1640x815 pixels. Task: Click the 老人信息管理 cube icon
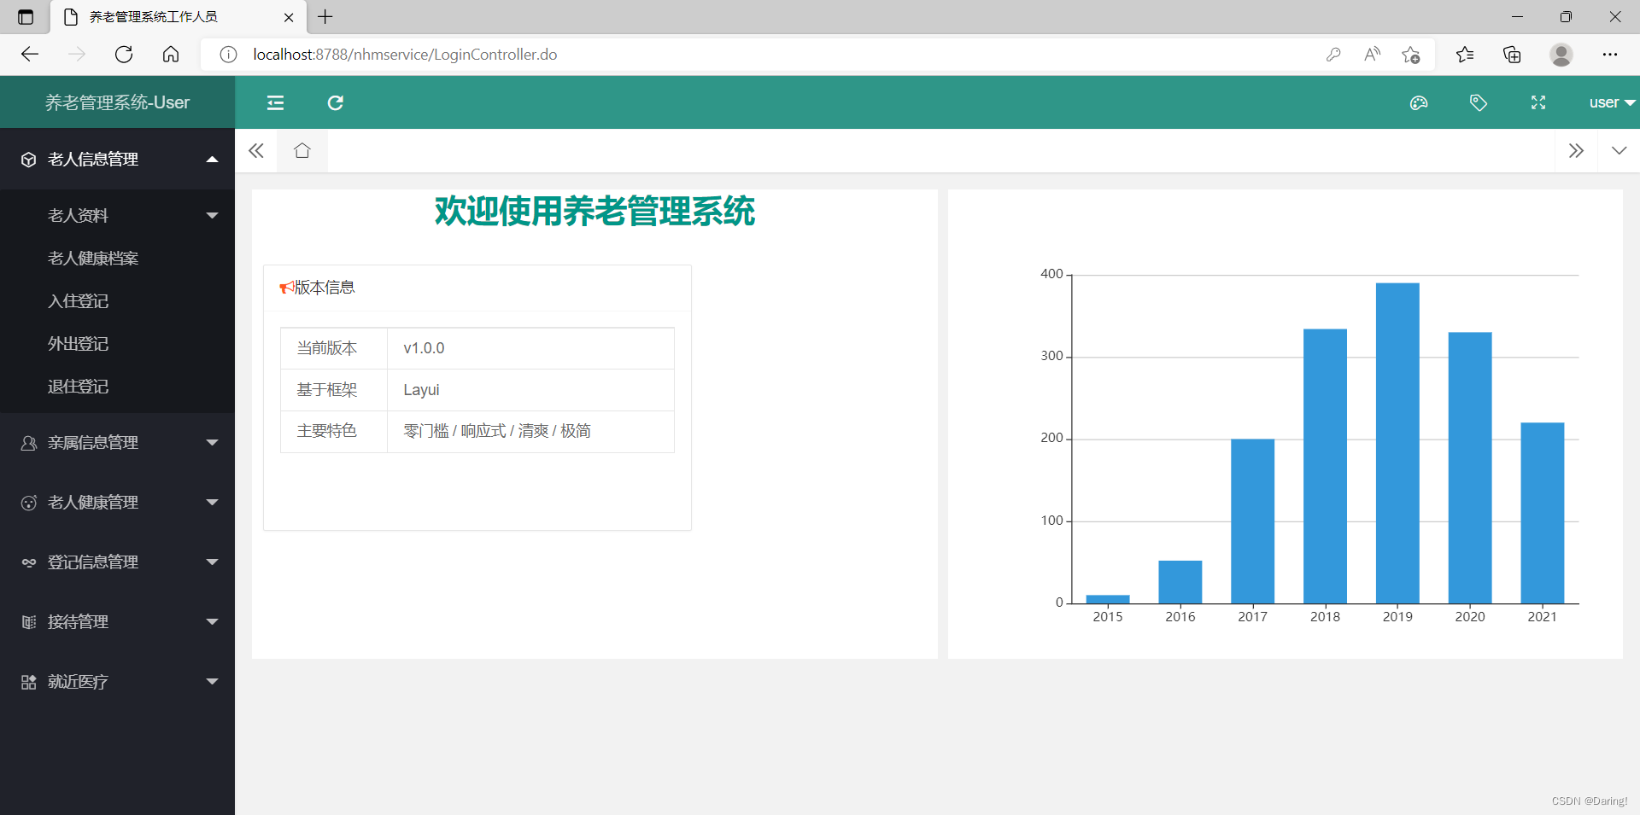click(x=29, y=160)
